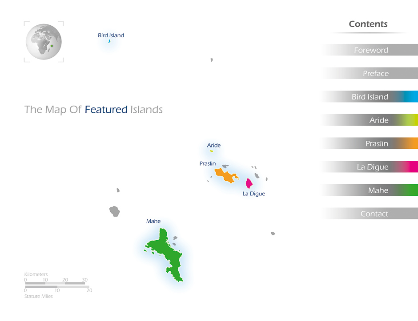The image size is (418, 321).
Task: Open the Aride section in contents
Action: pyautogui.click(x=378, y=120)
